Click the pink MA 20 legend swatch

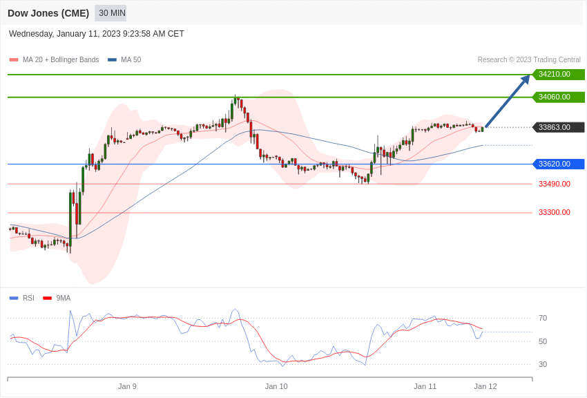coord(14,60)
